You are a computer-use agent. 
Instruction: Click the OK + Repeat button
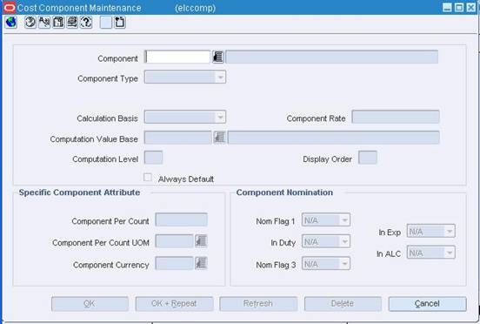tap(174, 304)
